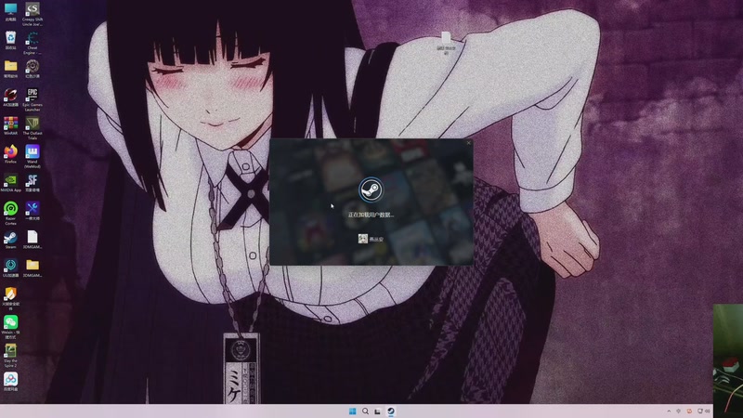The height and width of the screenshot is (418, 743).
Task: Click the user avatar in Steam dialog
Action: click(362, 239)
